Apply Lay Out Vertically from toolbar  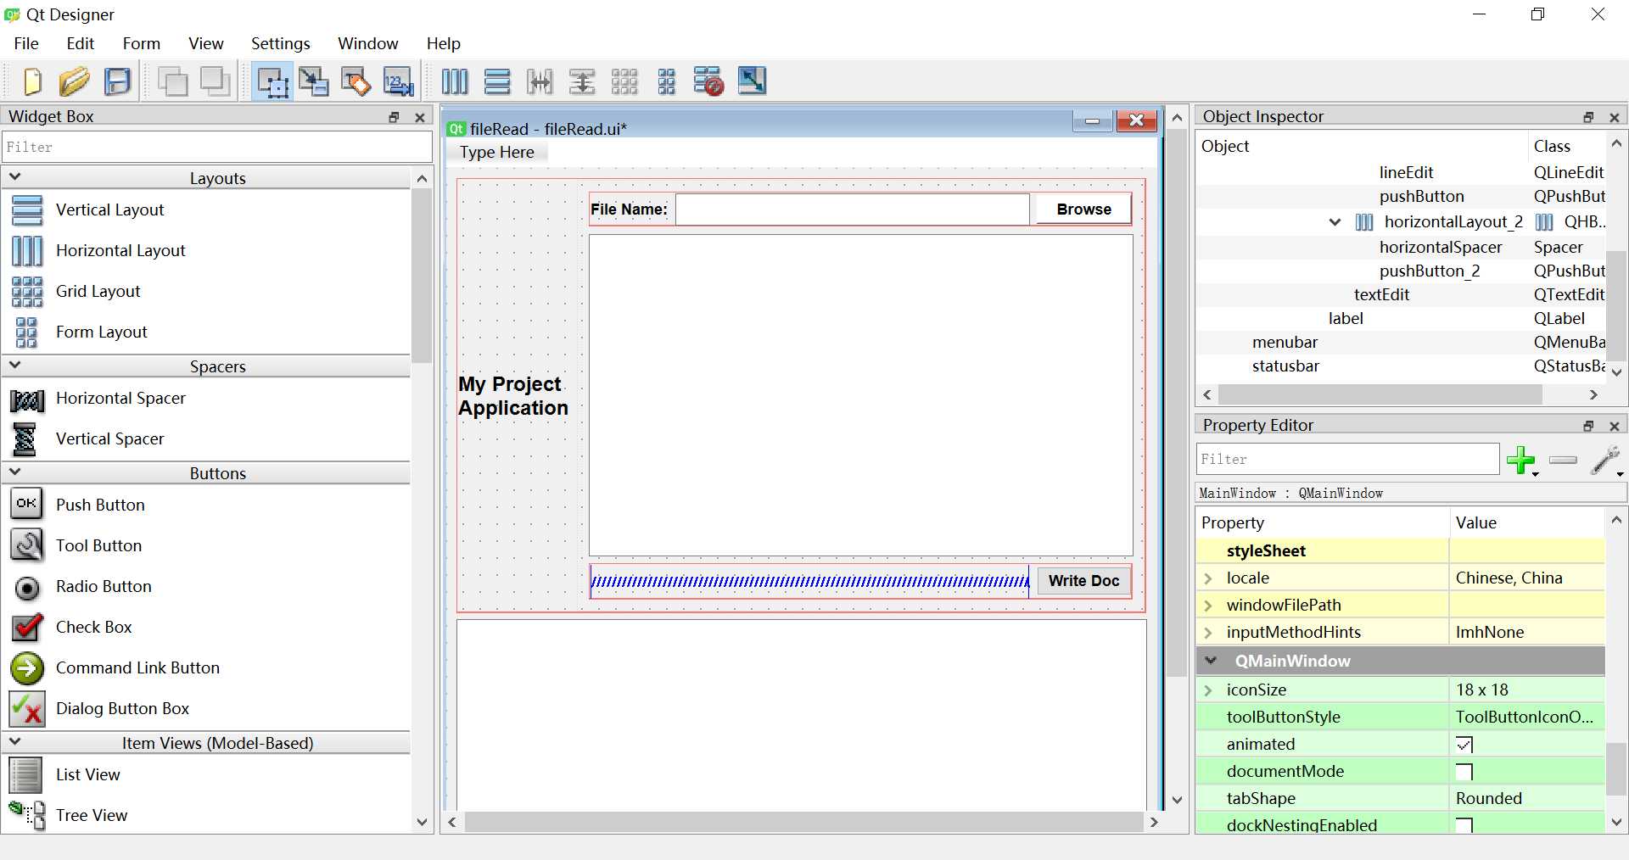click(x=497, y=81)
